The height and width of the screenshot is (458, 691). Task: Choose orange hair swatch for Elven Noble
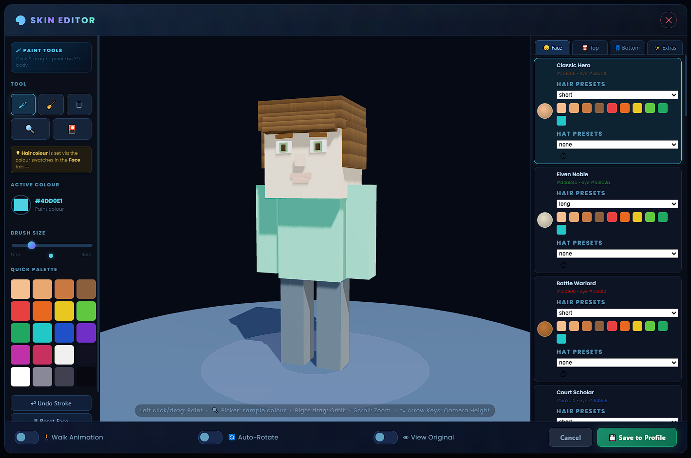click(625, 217)
